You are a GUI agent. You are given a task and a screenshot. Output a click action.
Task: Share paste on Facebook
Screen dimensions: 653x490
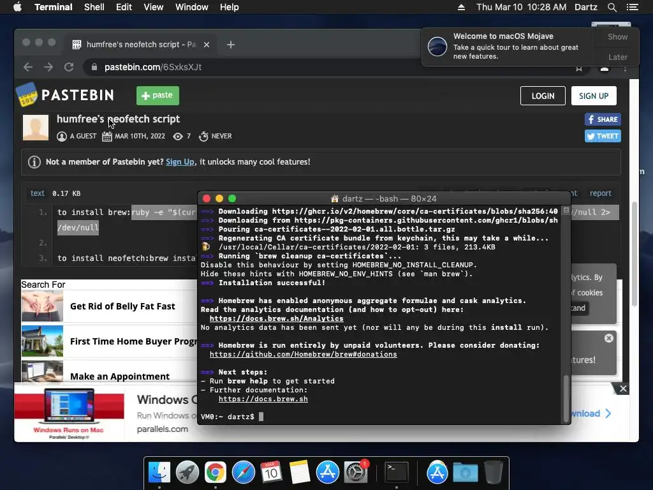(603, 119)
